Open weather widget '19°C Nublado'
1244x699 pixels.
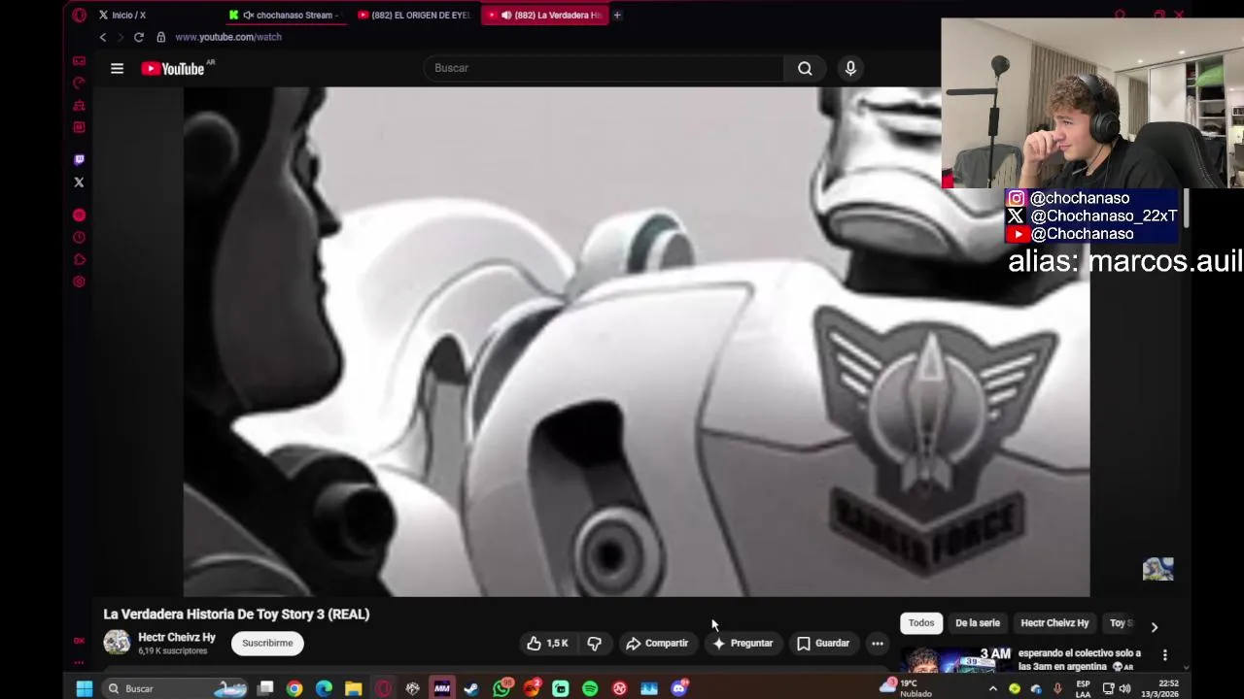click(907, 688)
